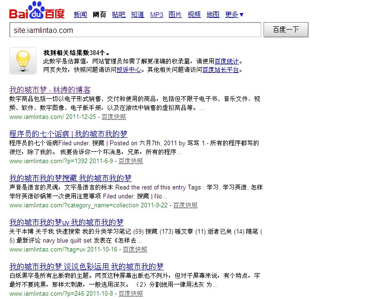
Task: Click snippet text starting 白纸黑字是所有出版物的主题
Action: click(135, 280)
